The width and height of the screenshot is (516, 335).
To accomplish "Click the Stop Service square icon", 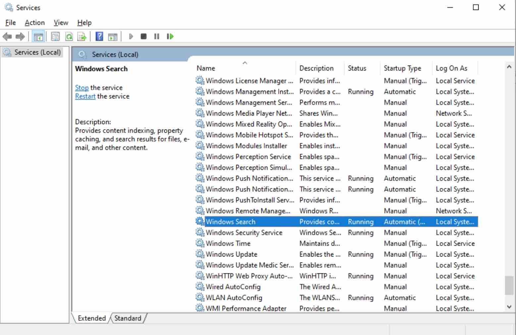I will click(143, 36).
